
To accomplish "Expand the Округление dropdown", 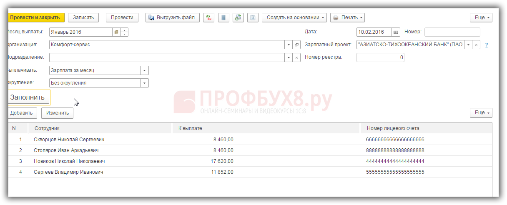I will 144,83.
